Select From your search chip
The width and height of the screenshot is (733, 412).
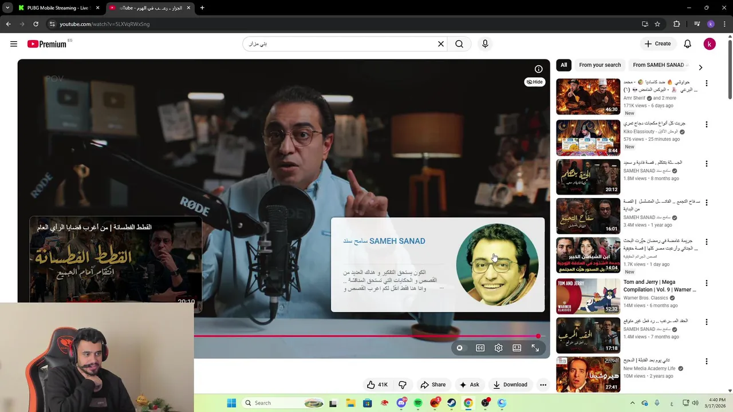coord(600,65)
